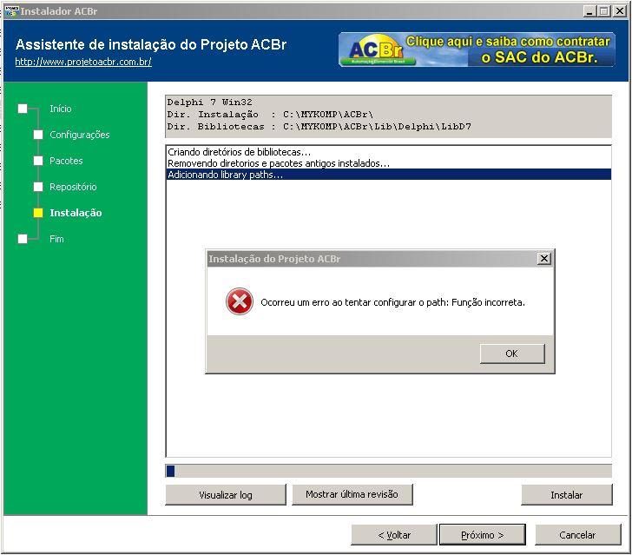Go back with the Voltar button
Screen dimensions: 632x555
click(x=394, y=535)
